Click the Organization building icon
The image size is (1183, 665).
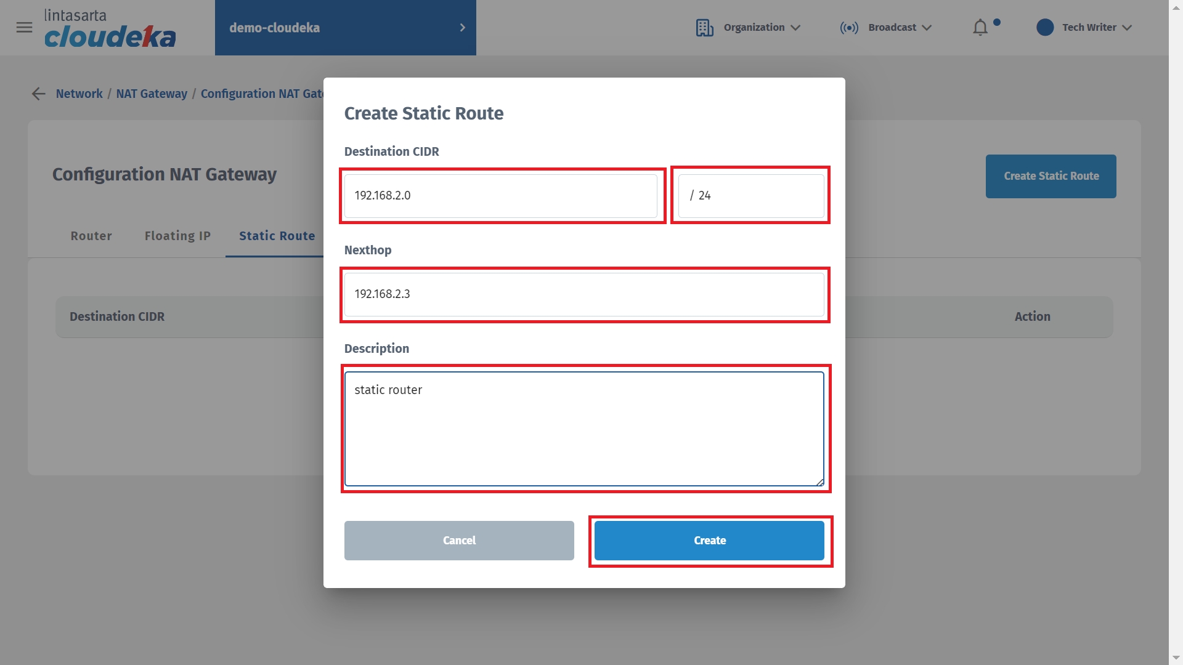704,28
